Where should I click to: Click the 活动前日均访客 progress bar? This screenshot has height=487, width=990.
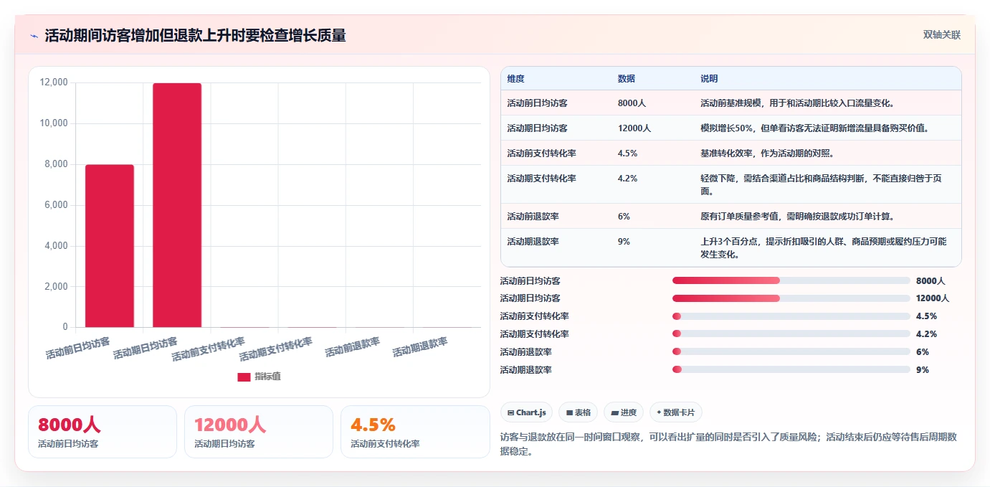pos(791,280)
